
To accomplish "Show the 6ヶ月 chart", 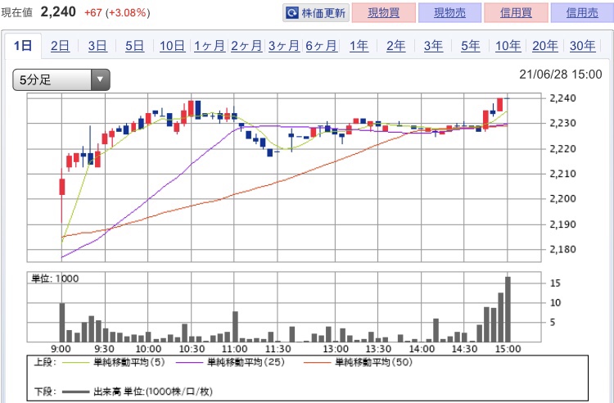I will pyautogui.click(x=321, y=46).
